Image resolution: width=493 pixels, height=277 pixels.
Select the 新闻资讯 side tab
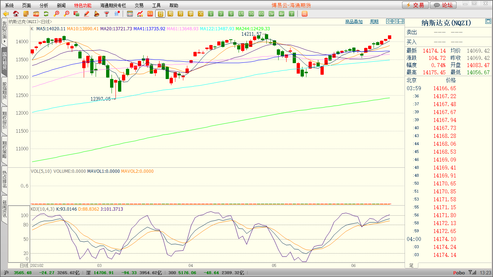tap(4, 209)
